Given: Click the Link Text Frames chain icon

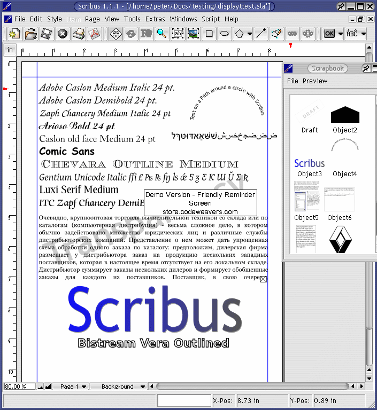Looking at the screenshot, I should (292, 34).
